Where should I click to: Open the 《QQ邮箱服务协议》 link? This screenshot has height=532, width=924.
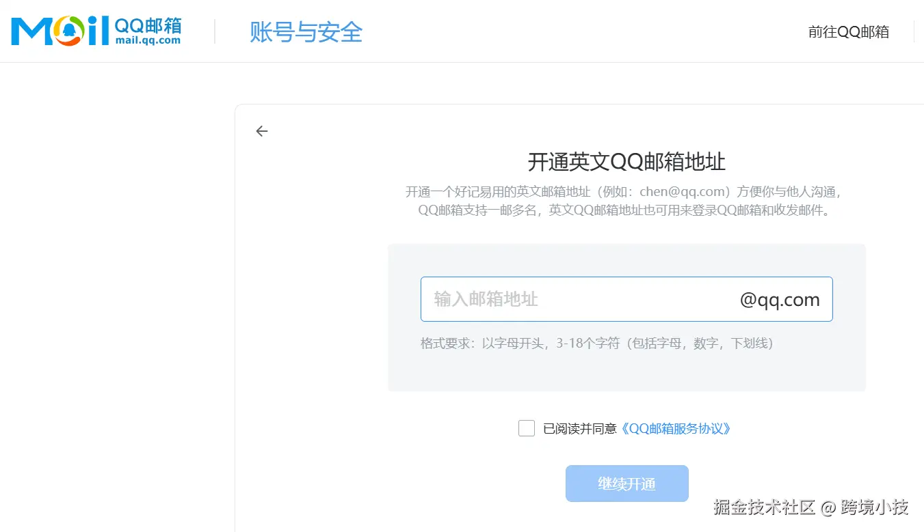coord(675,428)
